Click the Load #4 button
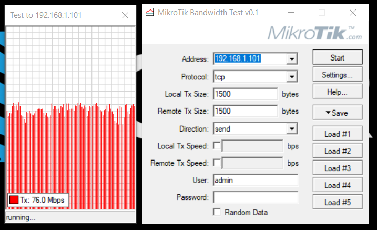The width and height of the screenshot is (377, 230). tap(338, 185)
